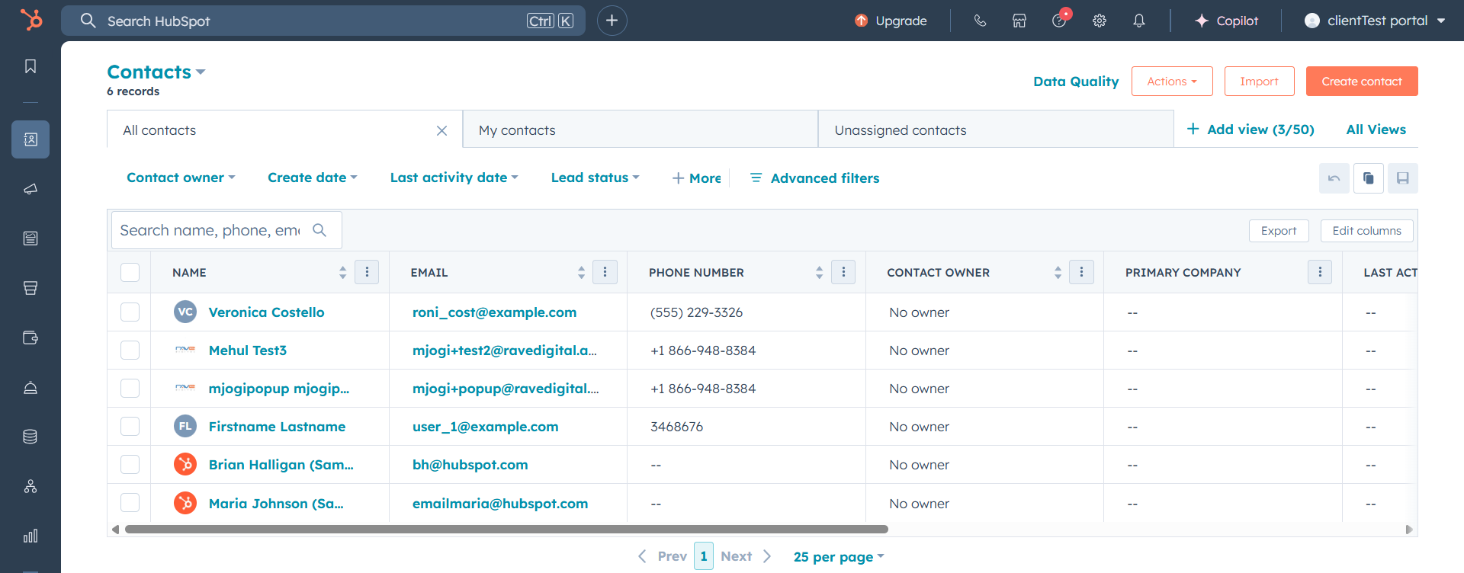1464x573 pixels.
Task: Open the Contact owner filter dropdown
Action: coord(181,178)
